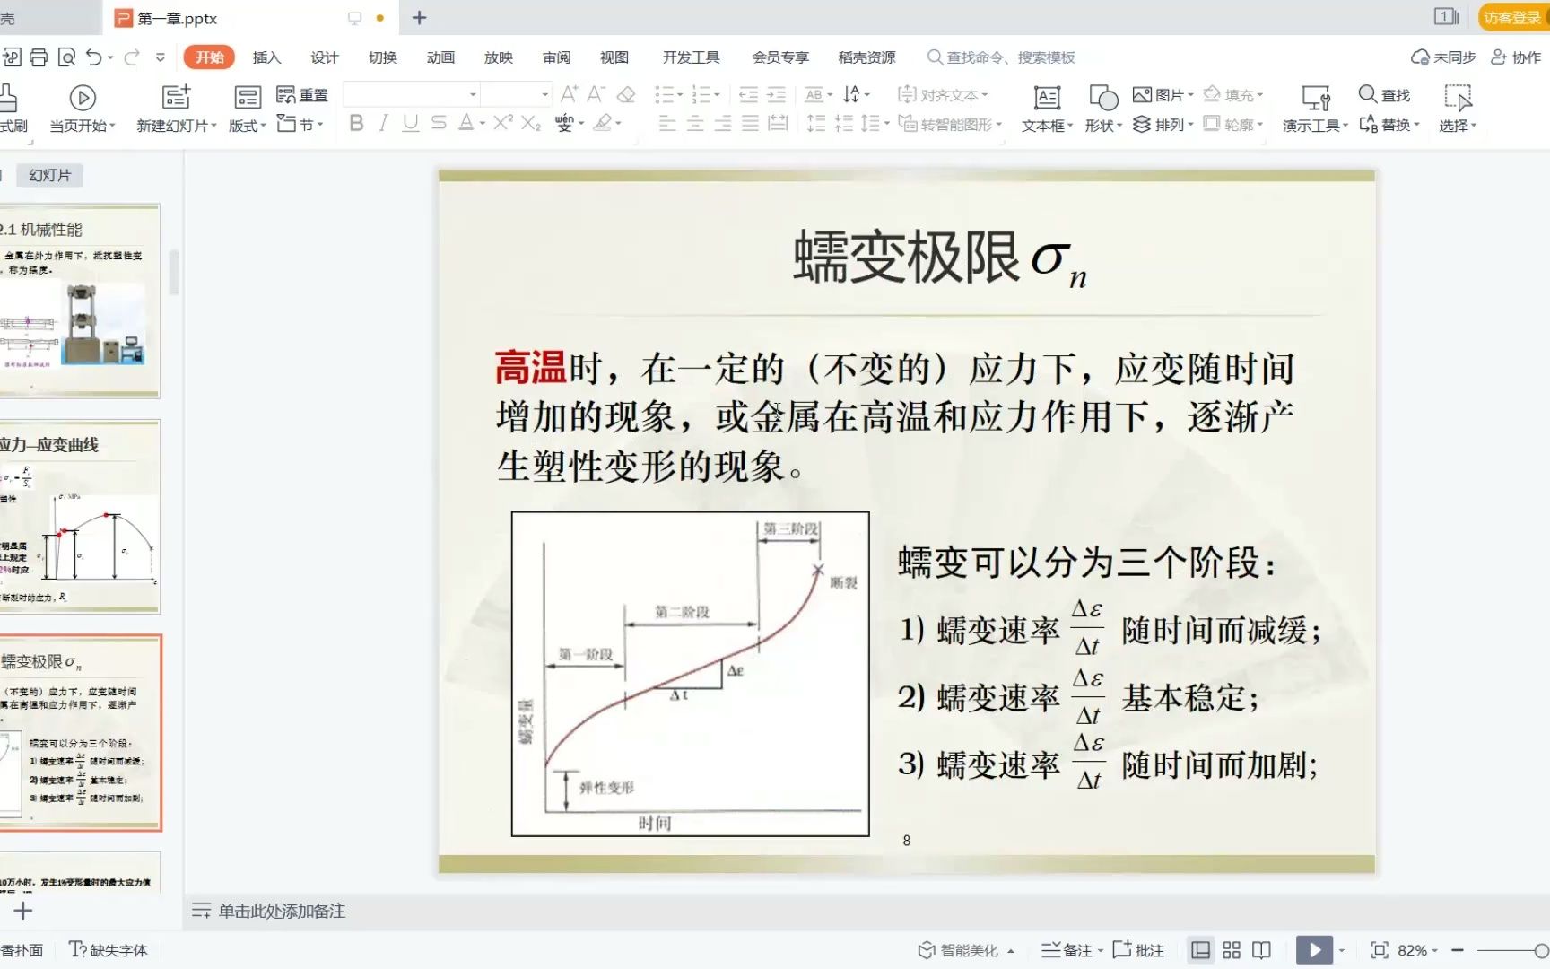The height and width of the screenshot is (969, 1550).
Task: Open font name dropdown
Action: (x=473, y=94)
